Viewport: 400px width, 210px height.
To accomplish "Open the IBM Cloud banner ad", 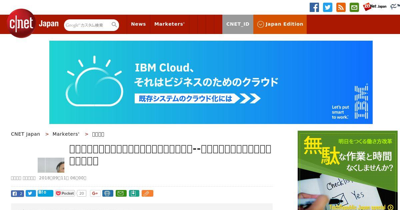I will (211, 82).
